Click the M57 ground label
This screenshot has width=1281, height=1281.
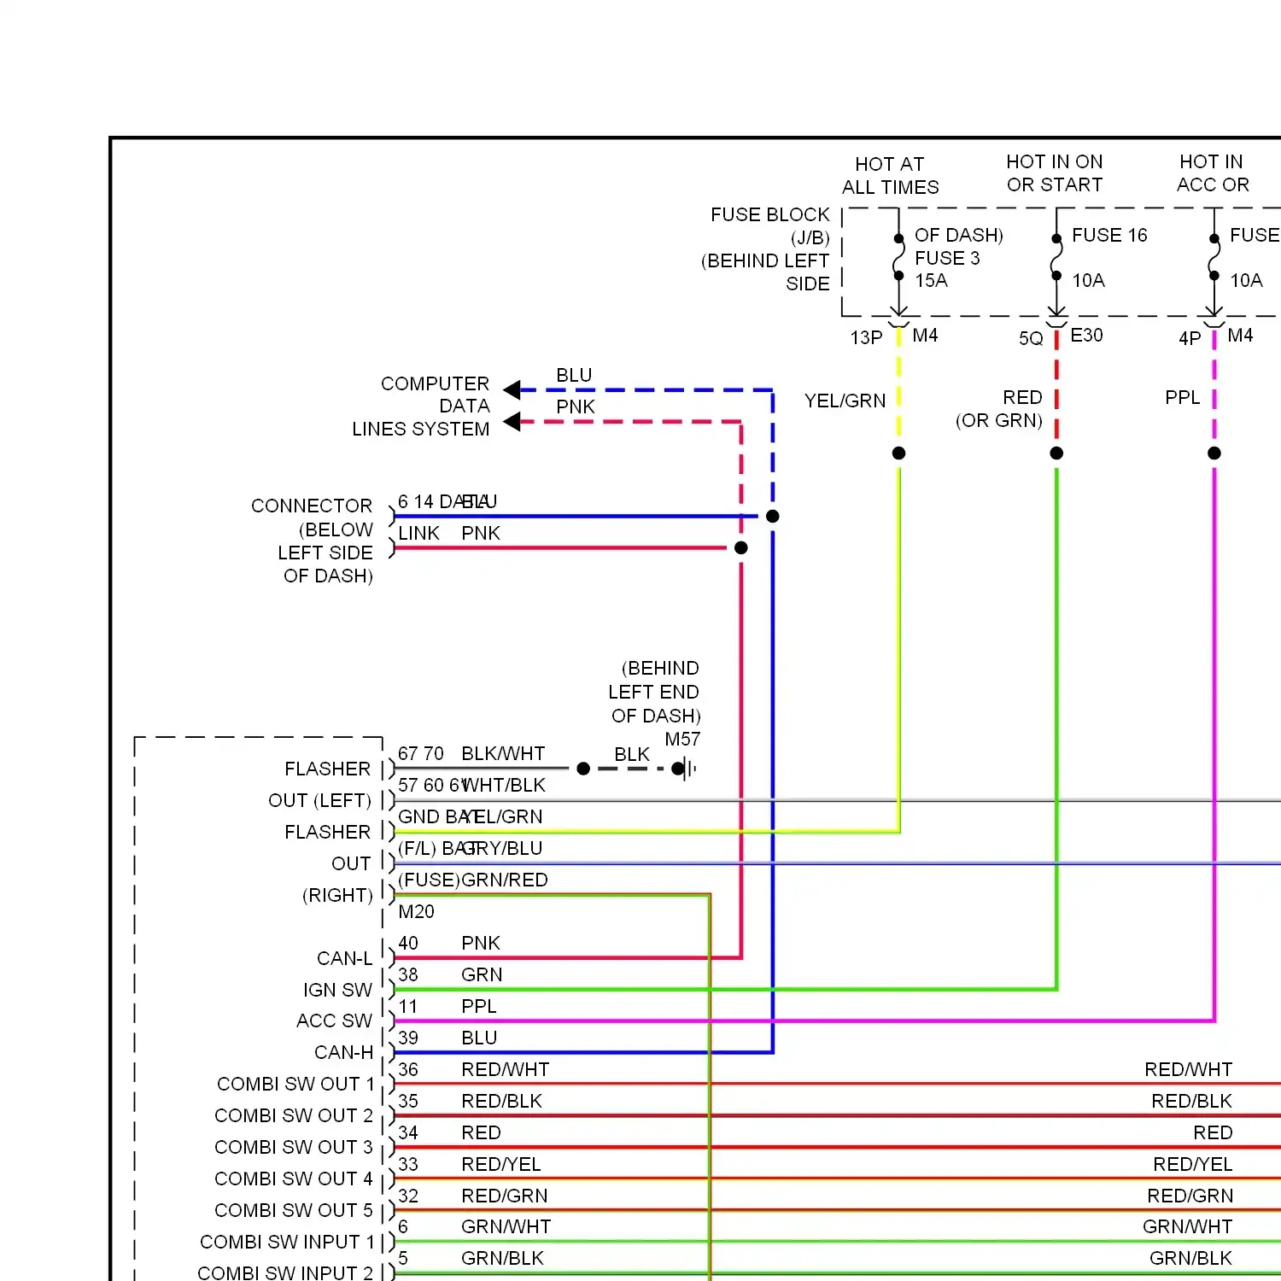pyautogui.click(x=682, y=740)
